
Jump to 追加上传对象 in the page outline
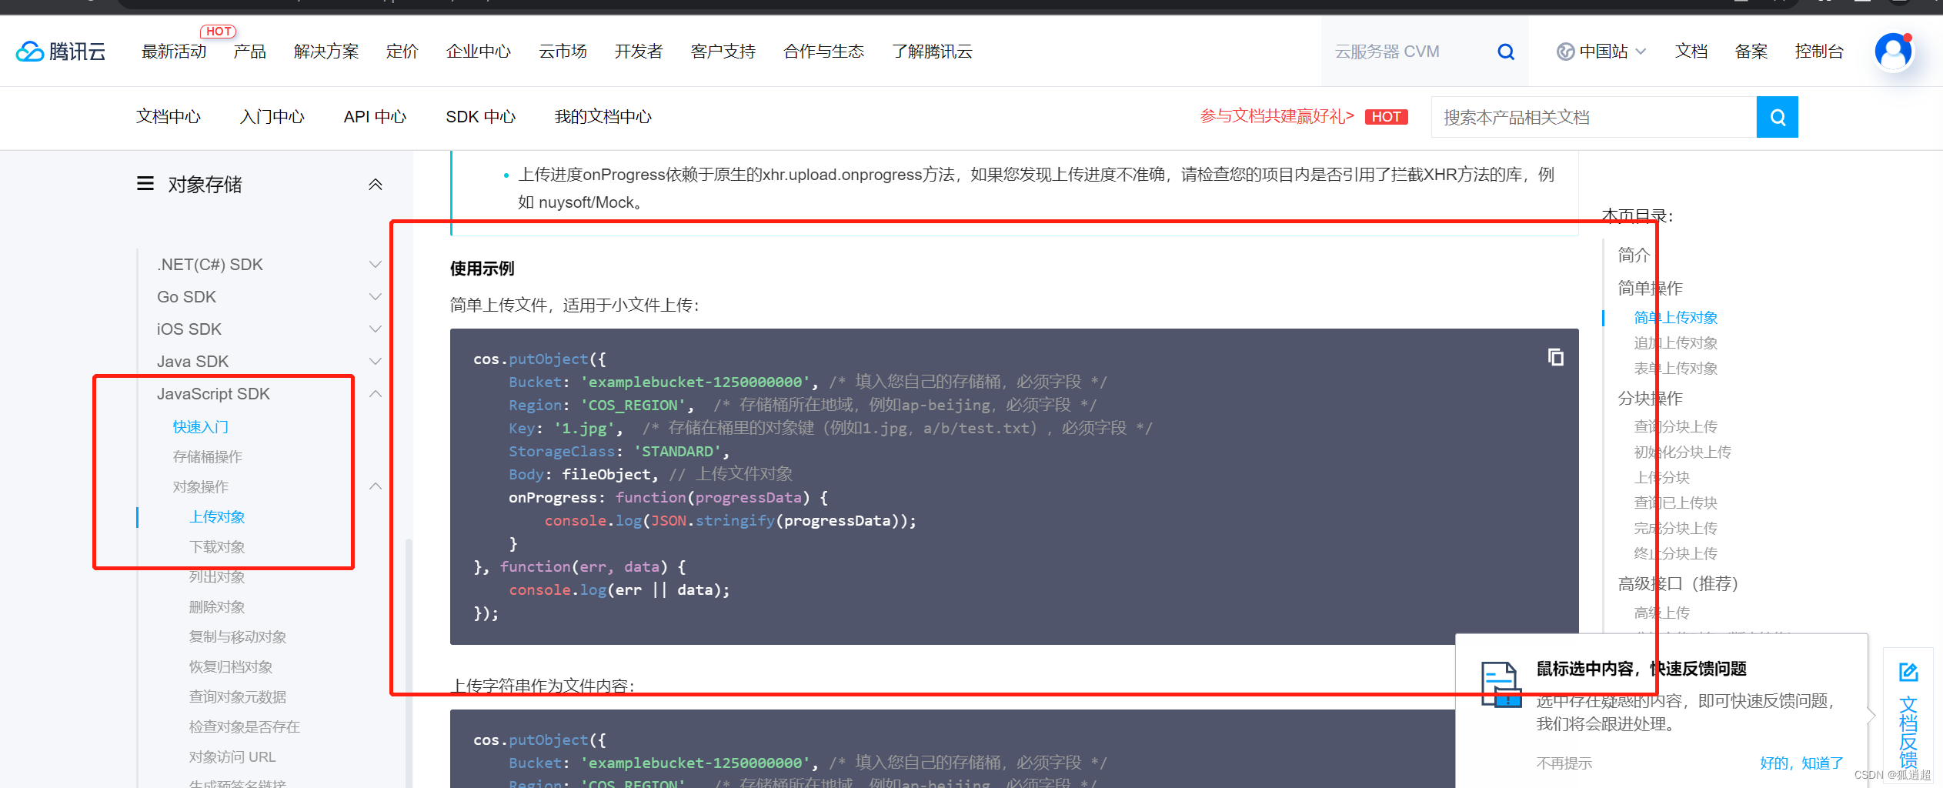1675,342
